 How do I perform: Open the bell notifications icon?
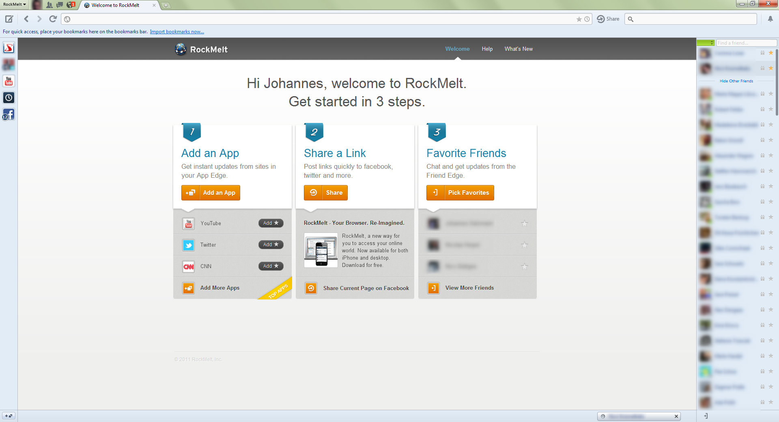point(770,19)
